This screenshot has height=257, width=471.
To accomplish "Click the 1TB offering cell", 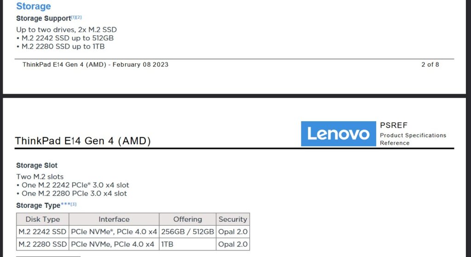I will [x=188, y=244].
